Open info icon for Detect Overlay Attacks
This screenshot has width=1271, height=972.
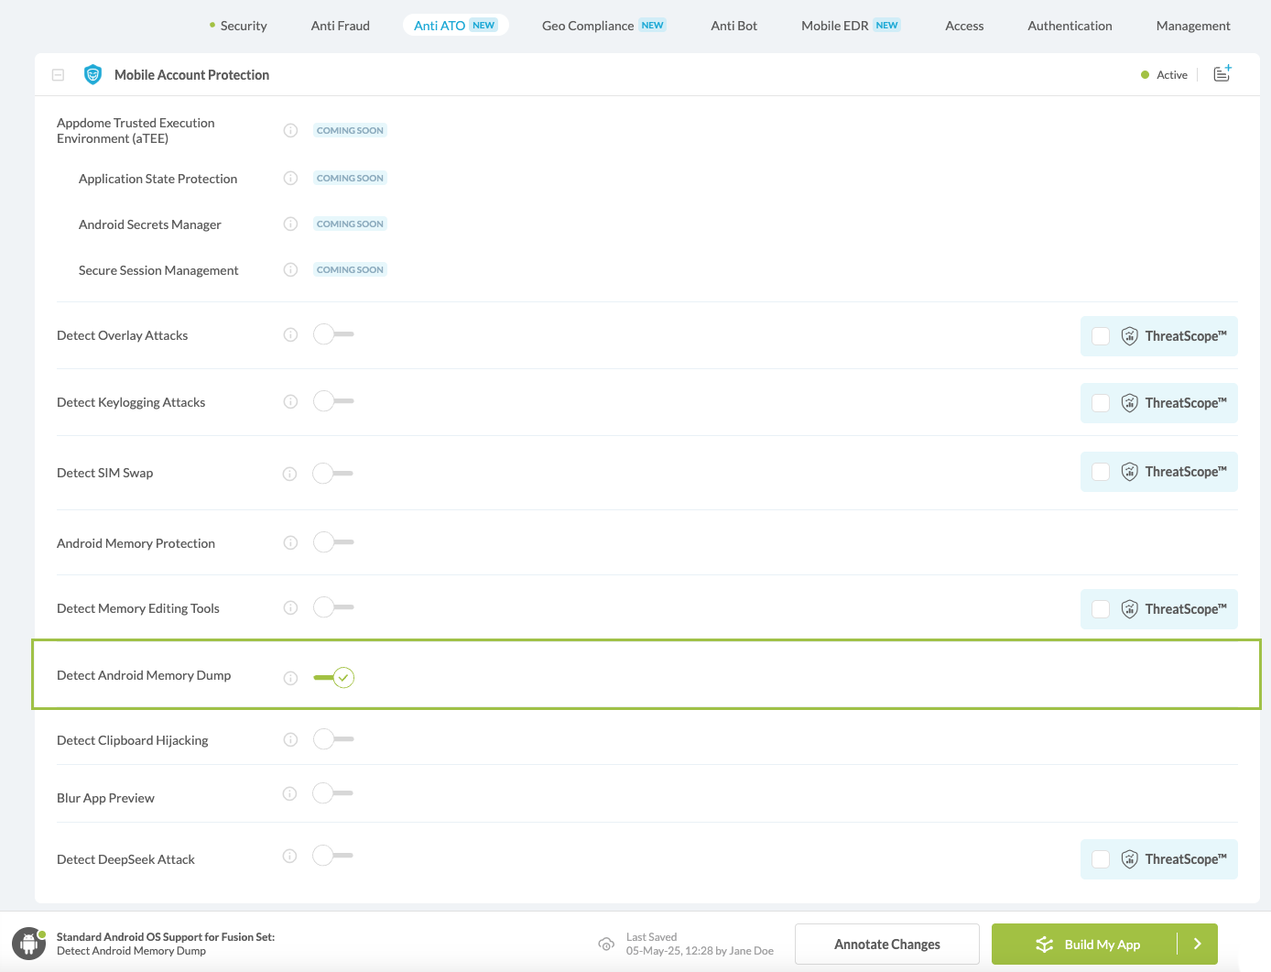coord(290,335)
